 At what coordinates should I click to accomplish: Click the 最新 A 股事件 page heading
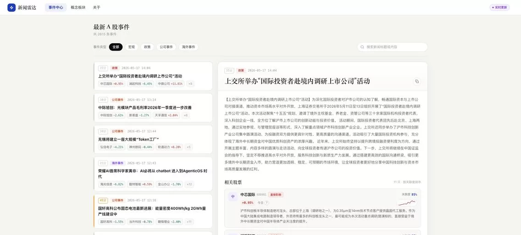[x=111, y=27]
